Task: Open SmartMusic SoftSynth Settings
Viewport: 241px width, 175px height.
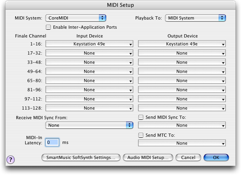Action: tap(81, 157)
